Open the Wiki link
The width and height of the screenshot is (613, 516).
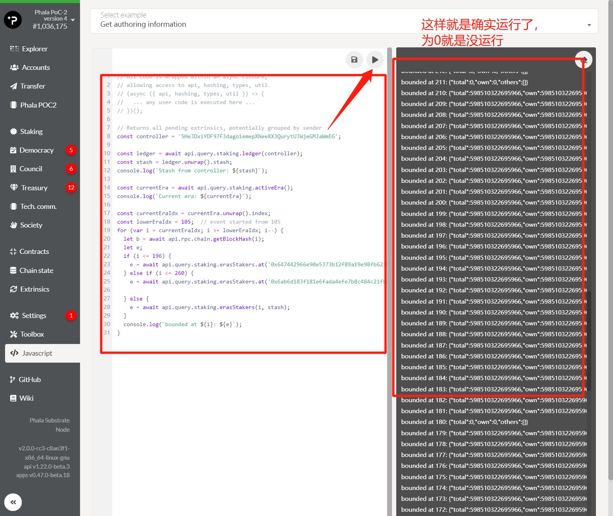point(26,398)
